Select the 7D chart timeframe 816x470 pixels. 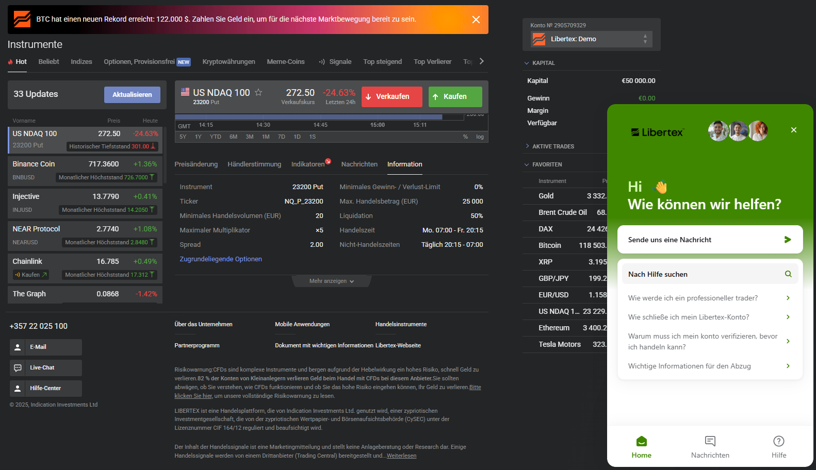point(282,137)
